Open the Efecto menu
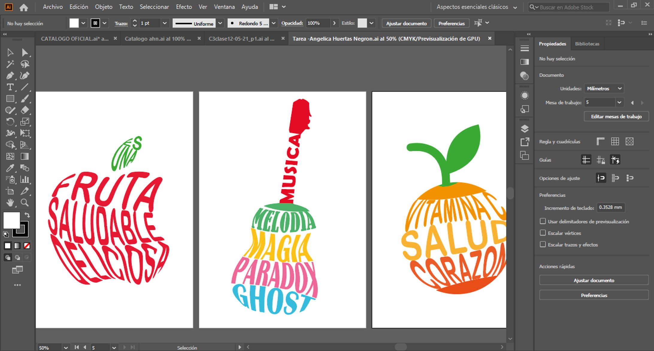The width and height of the screenshot is (654, 351). (184, 7)
